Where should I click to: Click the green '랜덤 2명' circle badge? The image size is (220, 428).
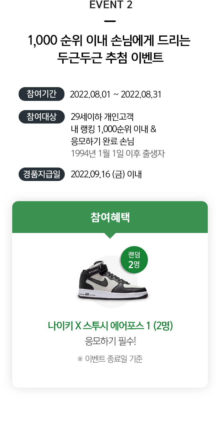134,260
